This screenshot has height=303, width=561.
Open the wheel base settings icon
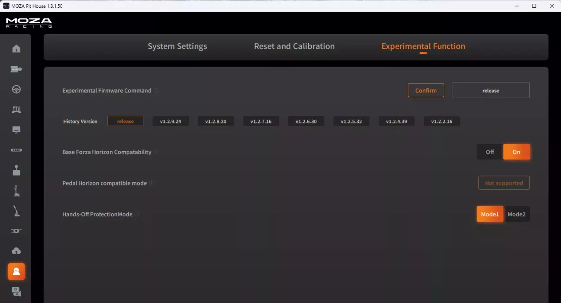[x=16, y=69]
